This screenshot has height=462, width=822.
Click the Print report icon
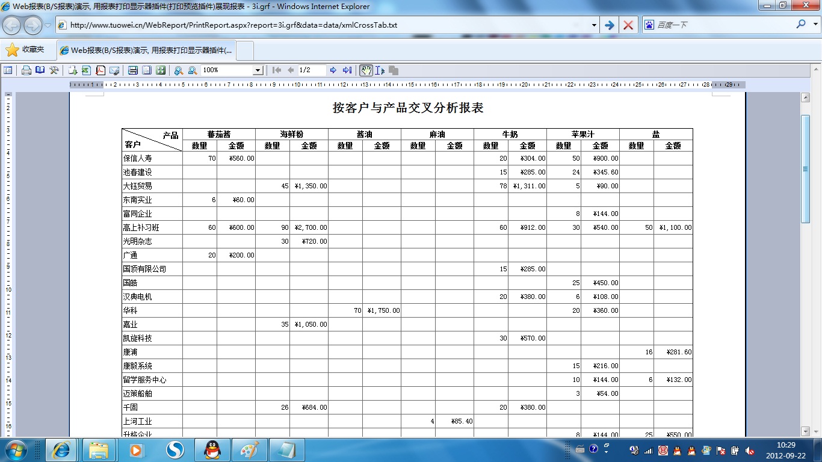pos(26,70)
